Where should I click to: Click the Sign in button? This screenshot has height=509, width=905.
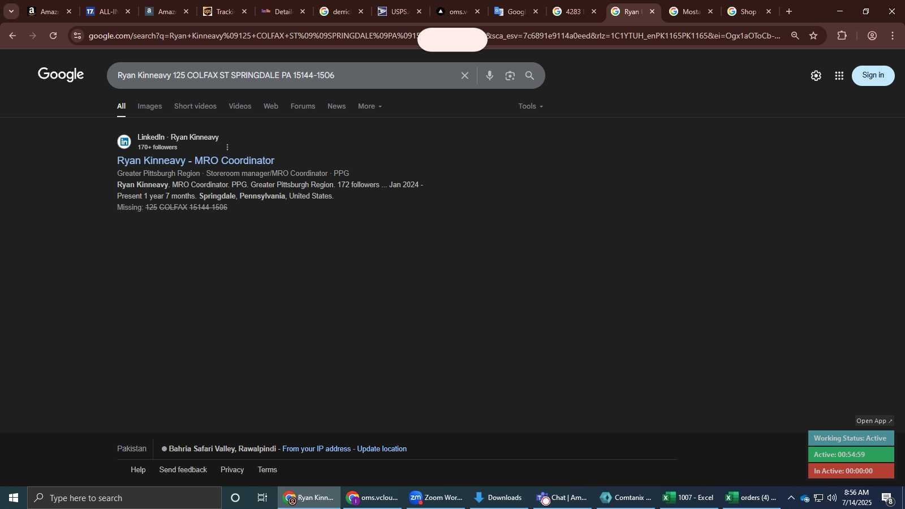coord(873,75)
